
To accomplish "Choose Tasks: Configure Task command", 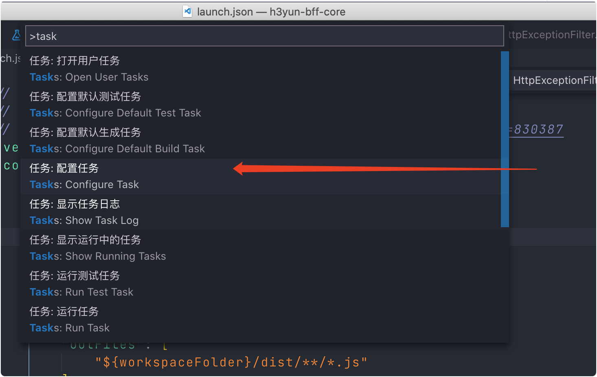I will (261, 177).
